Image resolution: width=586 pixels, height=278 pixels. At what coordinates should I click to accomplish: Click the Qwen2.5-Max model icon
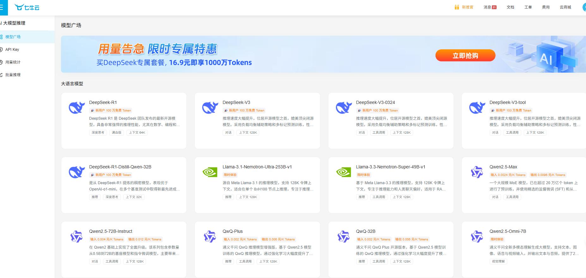pyautogui.click(x=477, y=172)
